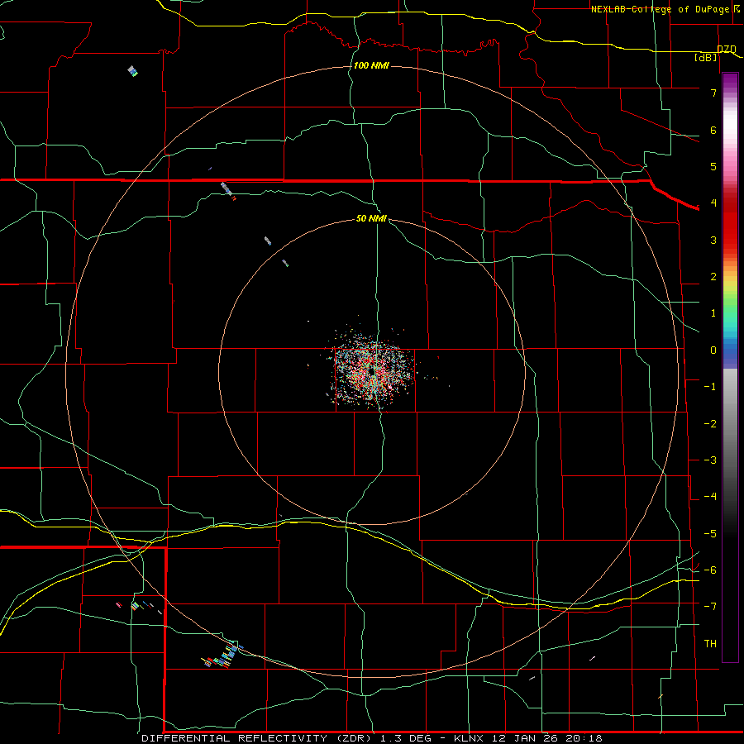Click the -2 value on the color scale

click(x=710, y=424)
